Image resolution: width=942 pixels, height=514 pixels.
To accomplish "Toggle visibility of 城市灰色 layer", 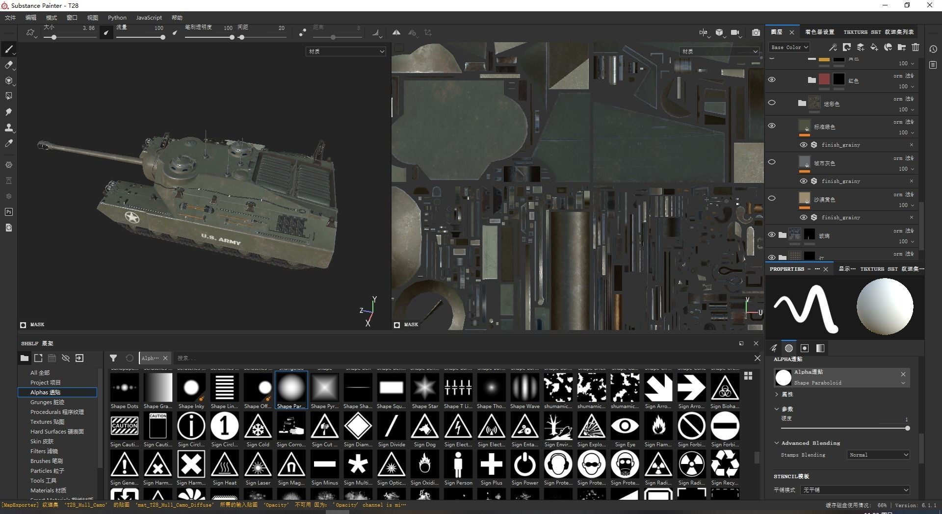I will (772, 162).
